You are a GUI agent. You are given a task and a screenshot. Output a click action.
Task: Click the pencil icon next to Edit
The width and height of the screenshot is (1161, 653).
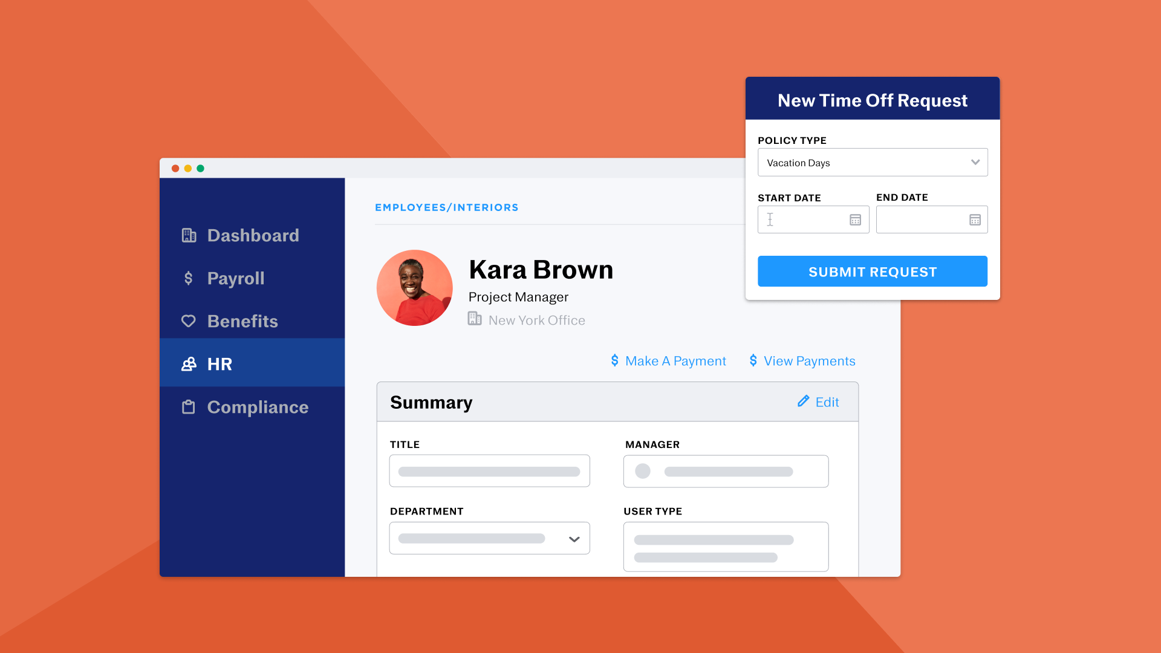point(804,401)
